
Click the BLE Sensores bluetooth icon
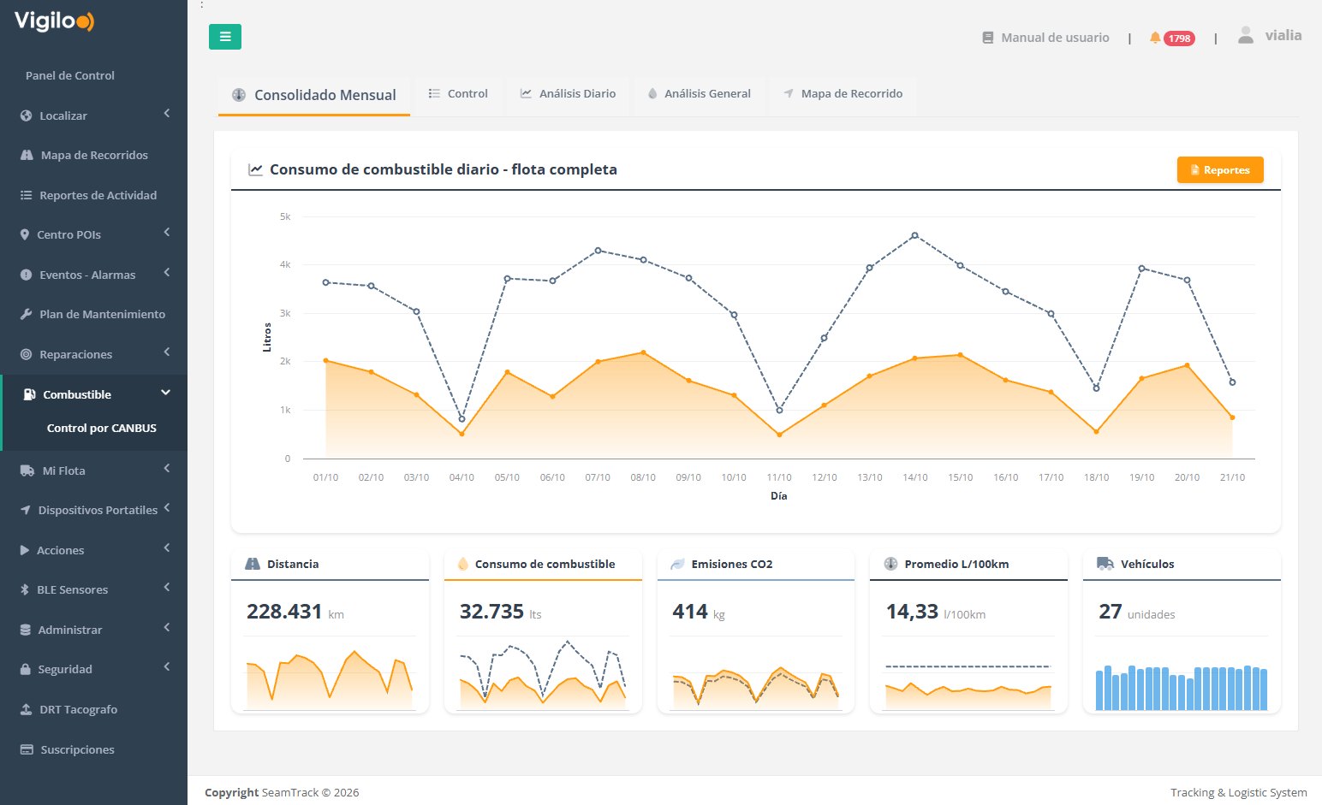pos(25,589)
